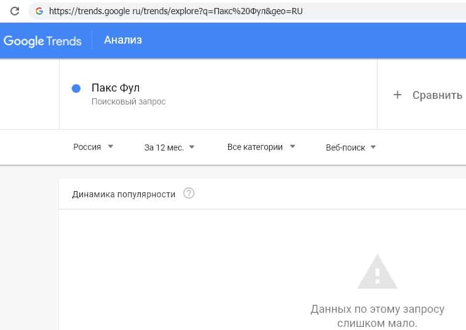Open the Все категории dropdown

261,147
